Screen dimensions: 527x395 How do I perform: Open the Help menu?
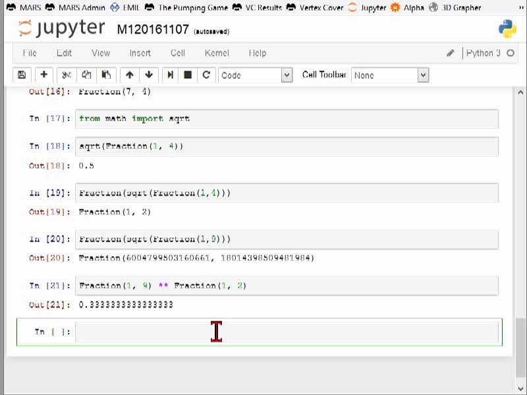click(258, 53)
